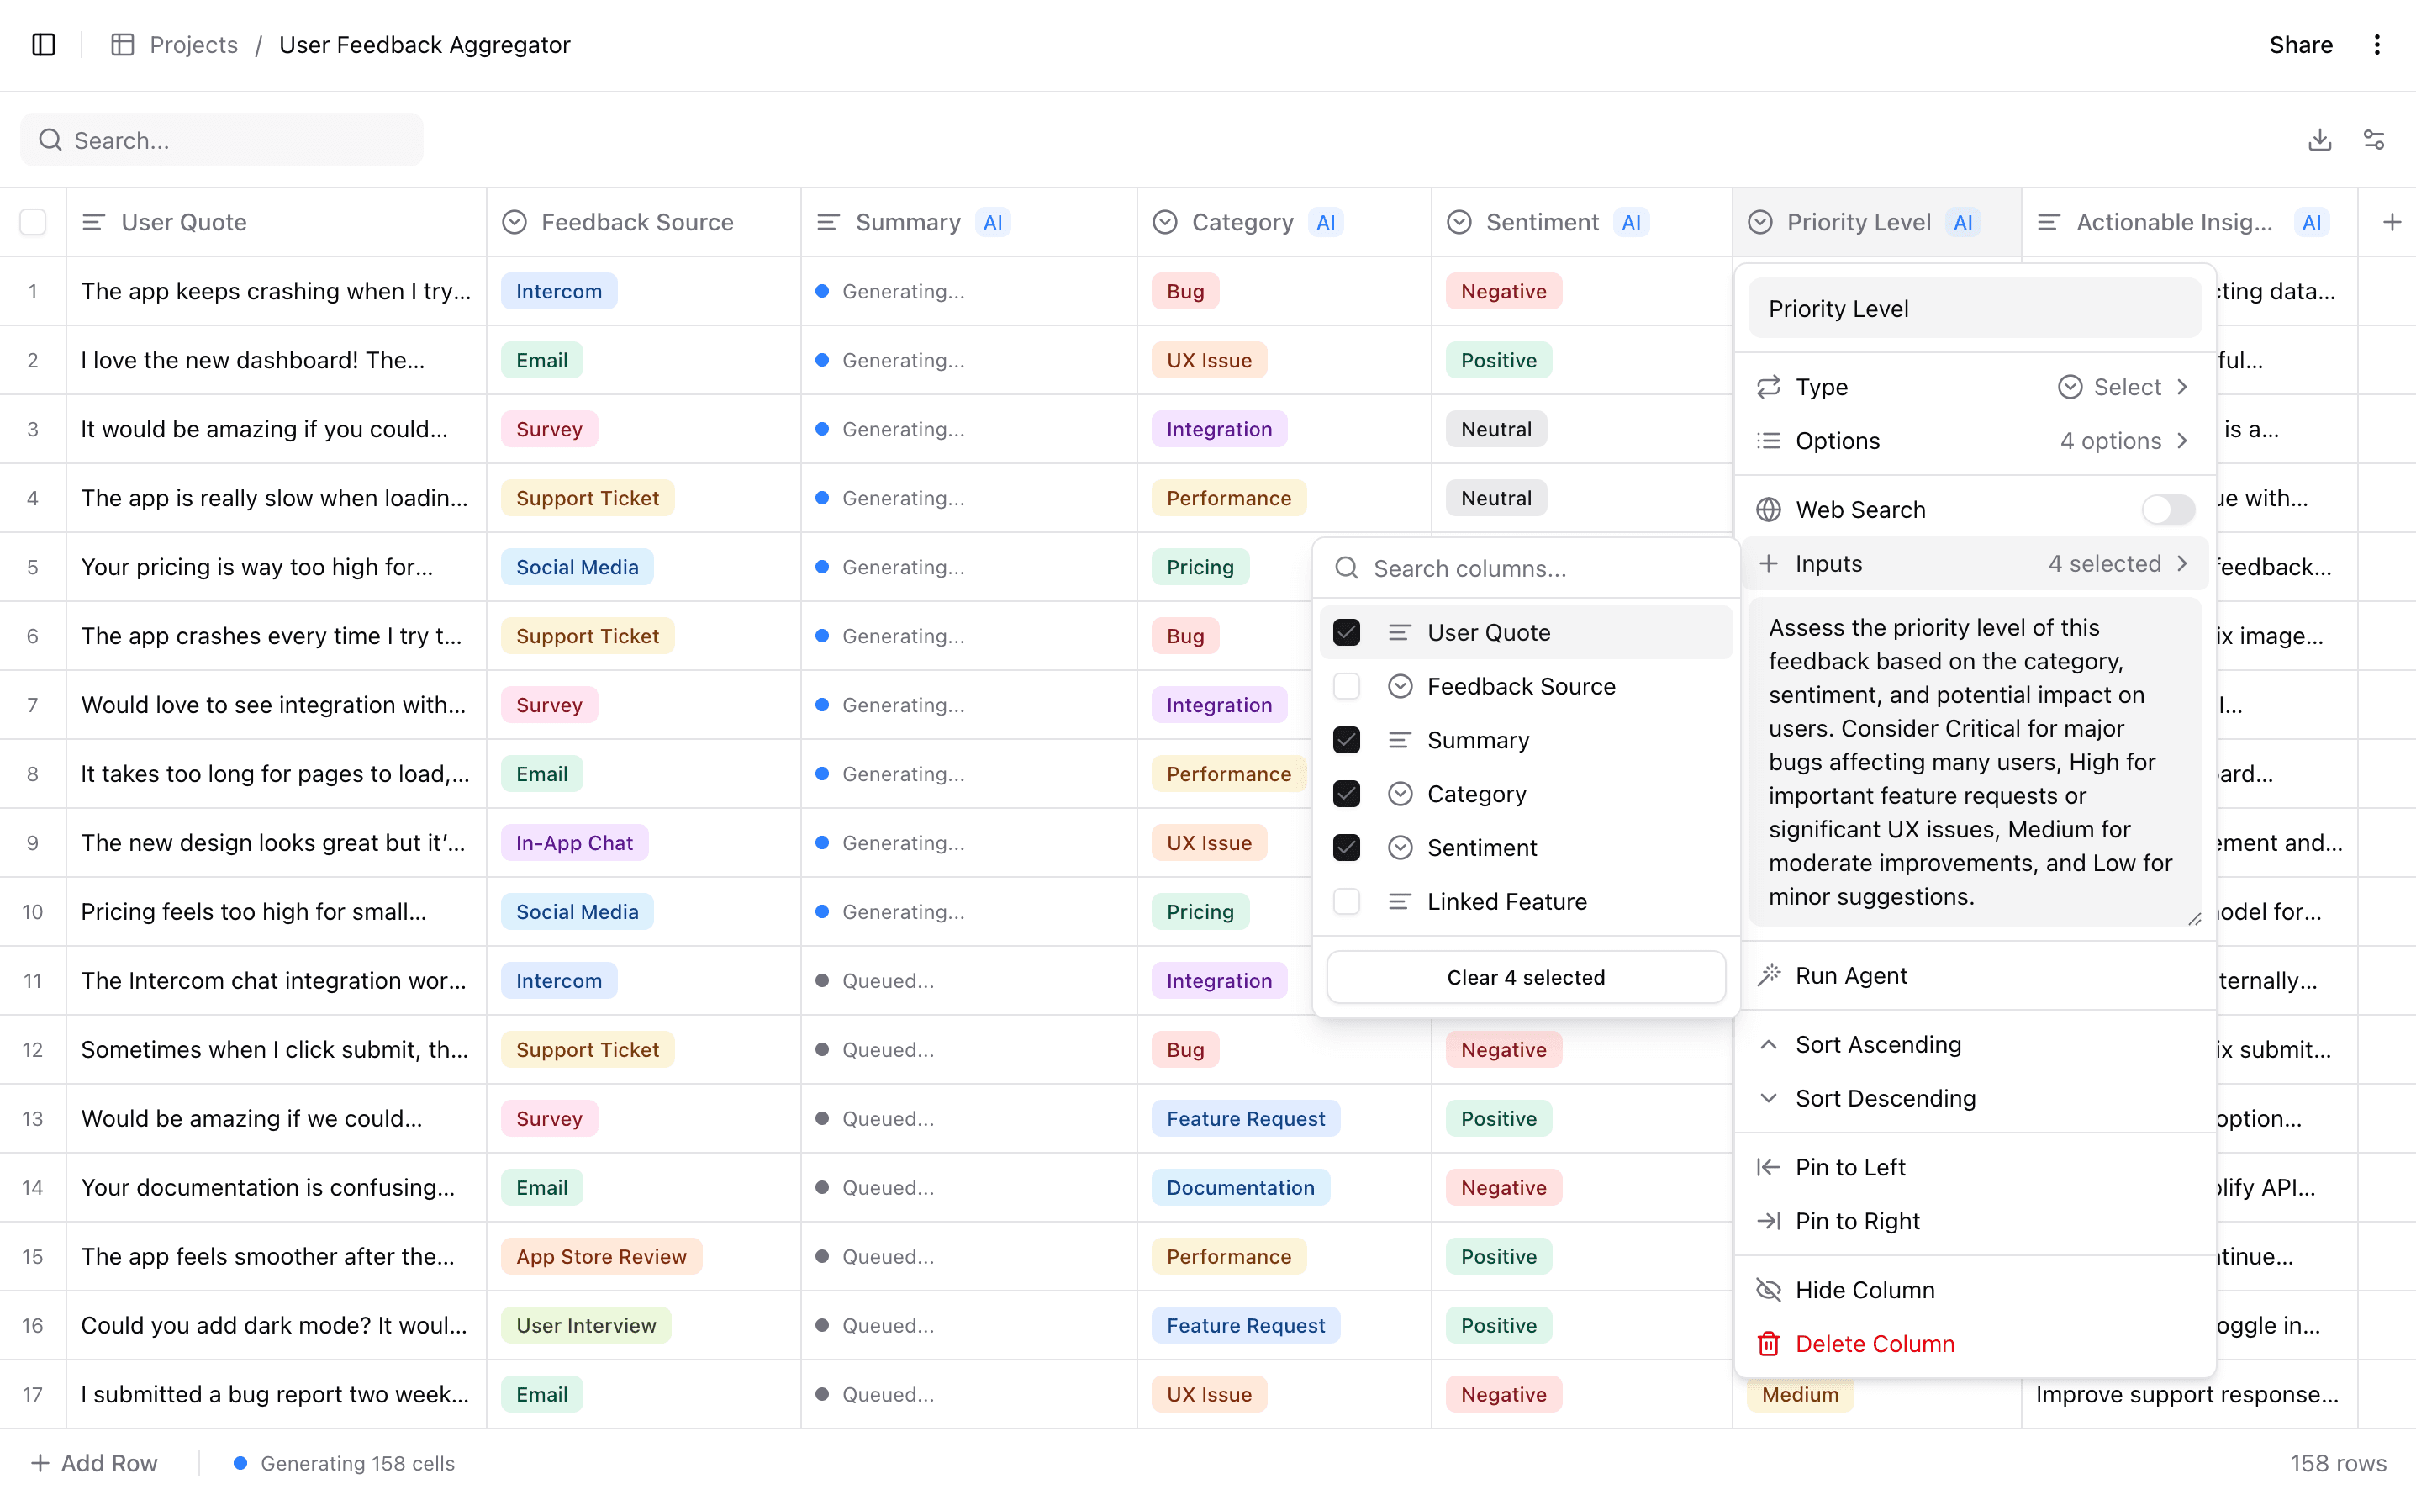Image resolution: width=2416 pixels, height=1500 pixels.
Task: Choose Hide Column from the menu
Action: pyautogui.click(x=1865, y=1290)
